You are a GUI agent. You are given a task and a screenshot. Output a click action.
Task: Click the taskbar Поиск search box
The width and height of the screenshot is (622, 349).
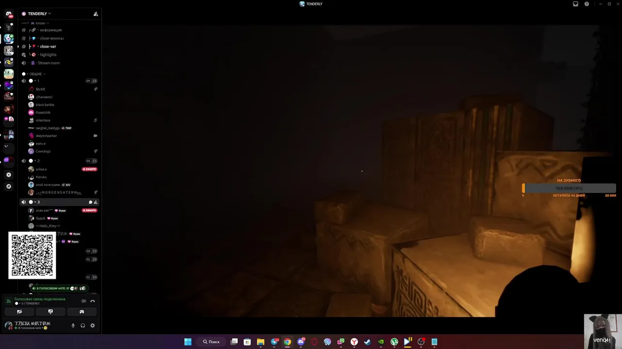pos(211,342)
